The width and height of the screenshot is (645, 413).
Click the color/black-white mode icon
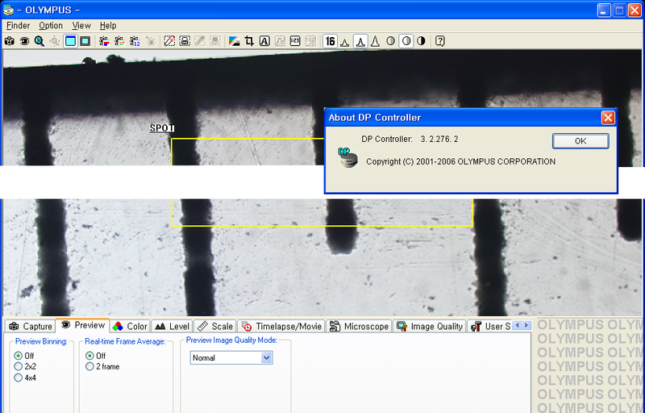(x=234, y=41)
